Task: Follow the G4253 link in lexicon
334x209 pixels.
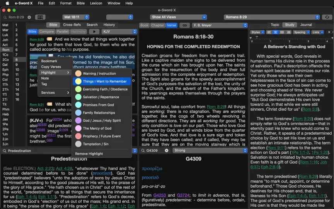Action: [159, 195]
